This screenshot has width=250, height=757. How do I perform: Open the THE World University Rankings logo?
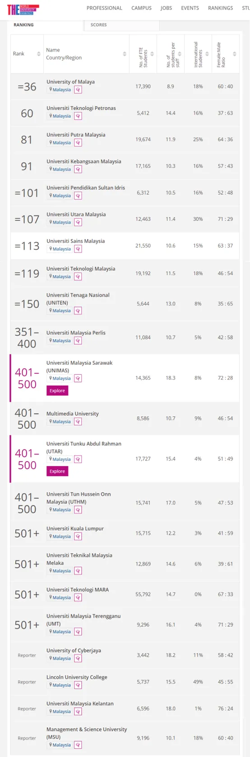pos(23,9)
